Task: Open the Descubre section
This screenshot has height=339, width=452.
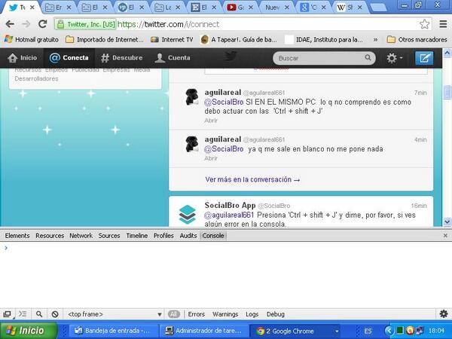Action: coord(121,58)
